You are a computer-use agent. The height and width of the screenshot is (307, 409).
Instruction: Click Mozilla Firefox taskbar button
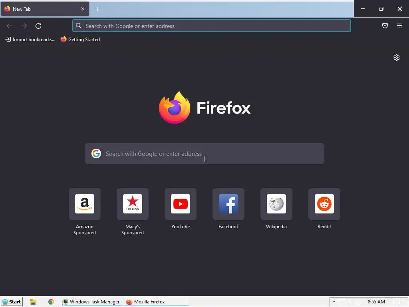[x=157, y=302]
